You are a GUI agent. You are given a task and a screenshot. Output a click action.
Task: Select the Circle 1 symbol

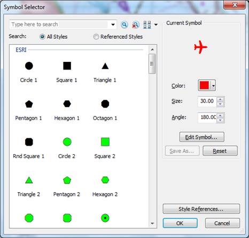[x=29, y=66]
